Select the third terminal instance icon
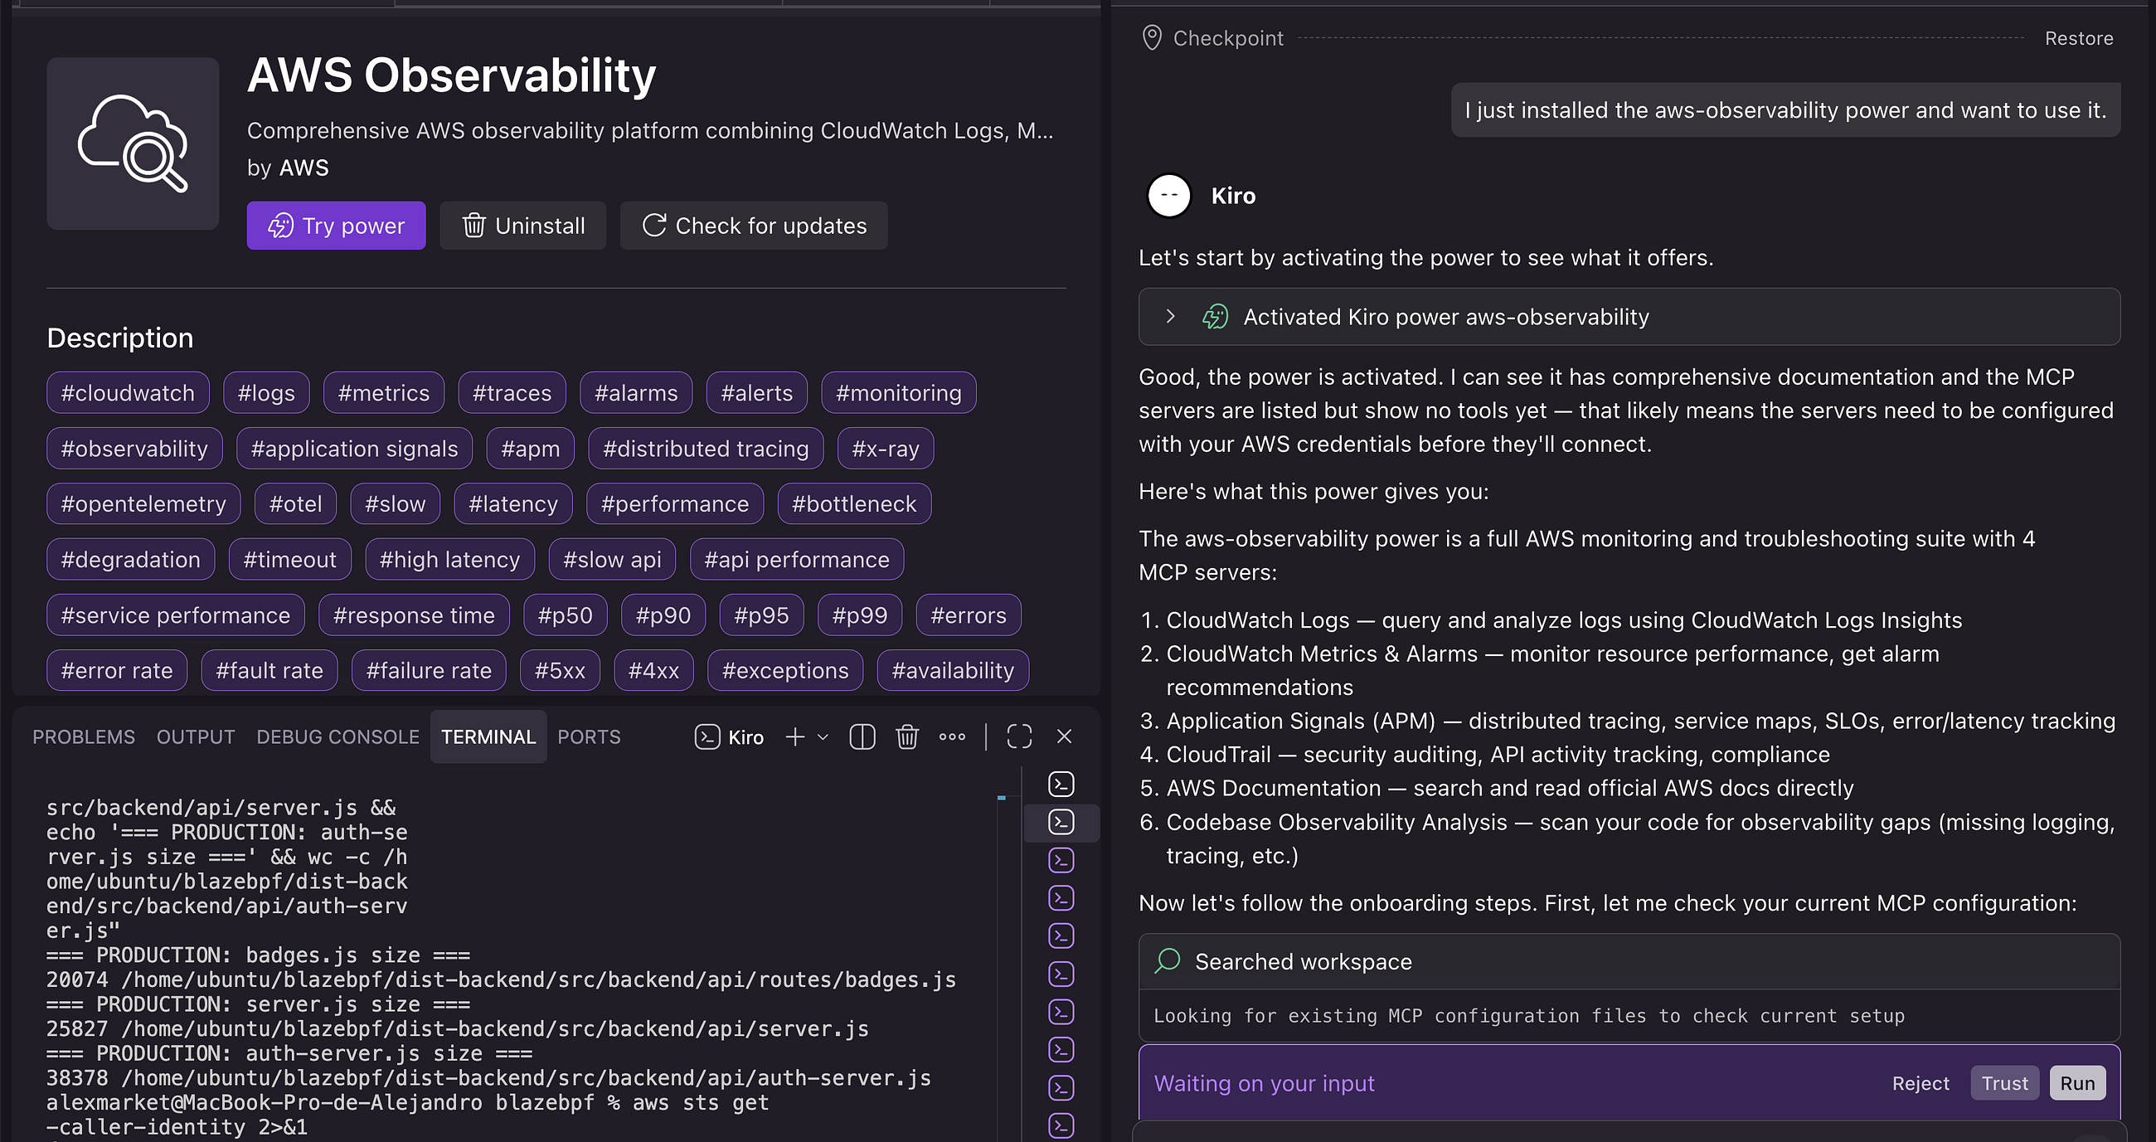2156x1142 pixels. (1061, 860)
